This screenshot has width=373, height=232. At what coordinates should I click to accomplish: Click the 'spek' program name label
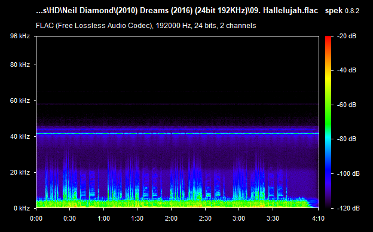pos(334,11)
